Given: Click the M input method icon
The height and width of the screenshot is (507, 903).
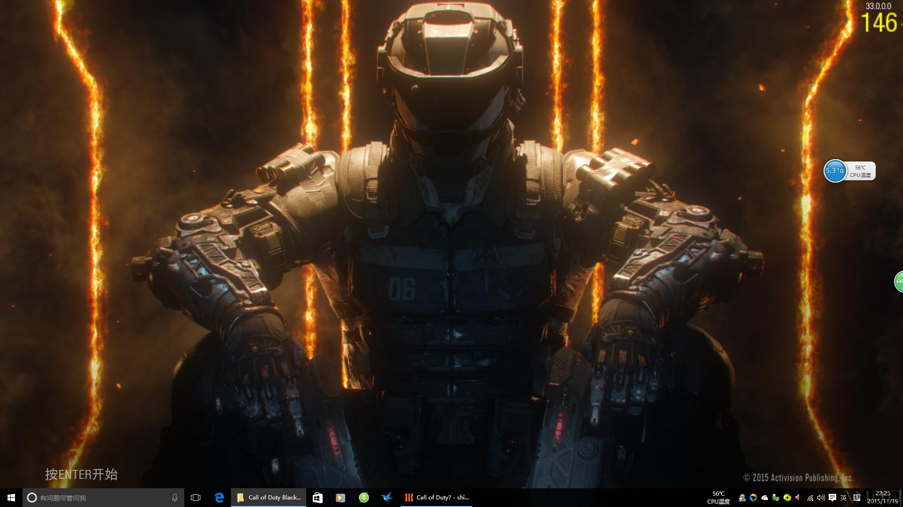Looking at the screenshot, I should pyautogui.click(x=857, y=498).
